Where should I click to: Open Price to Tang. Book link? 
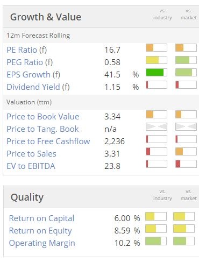coord(42,129)
